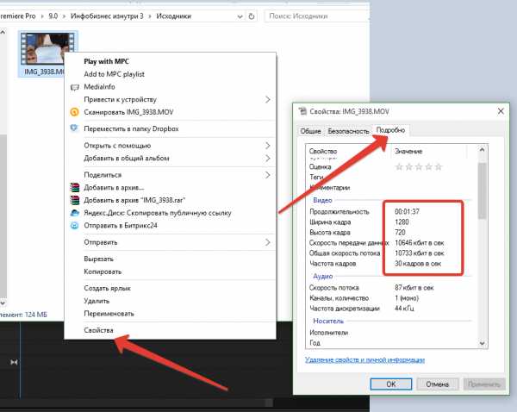Image resolution: width=517 pixels, height=412 pixels.
Task: Close the Свойства dialog
Action: tap(501, 111)
